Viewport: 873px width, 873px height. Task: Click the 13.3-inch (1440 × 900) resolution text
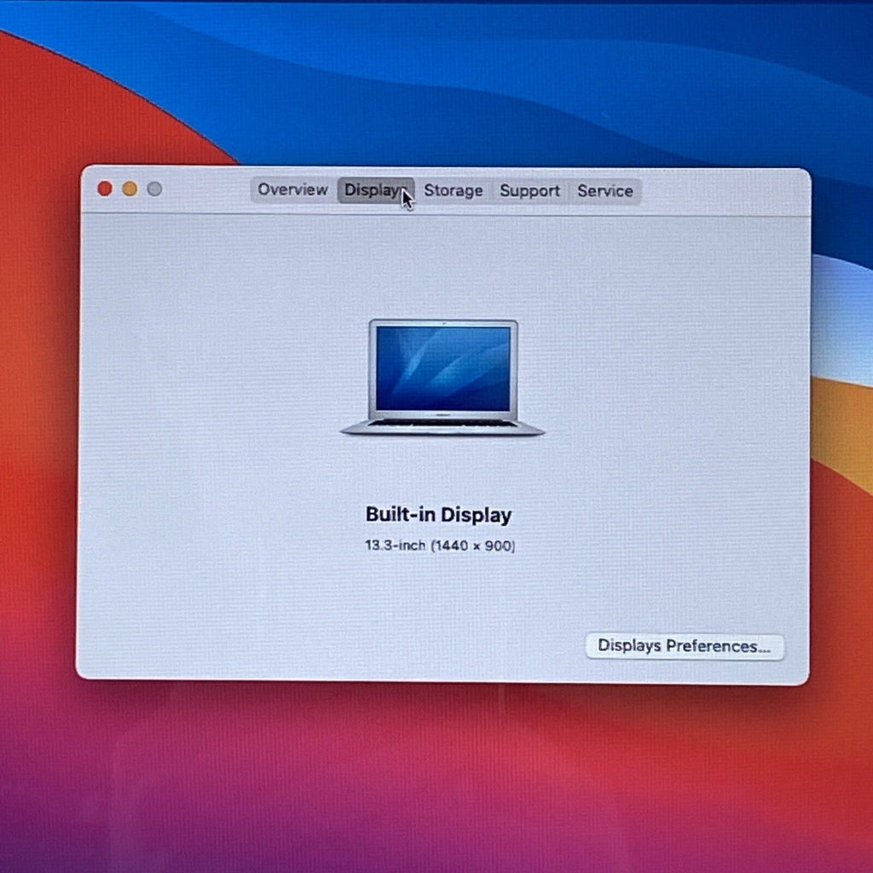tap(440, 546)
